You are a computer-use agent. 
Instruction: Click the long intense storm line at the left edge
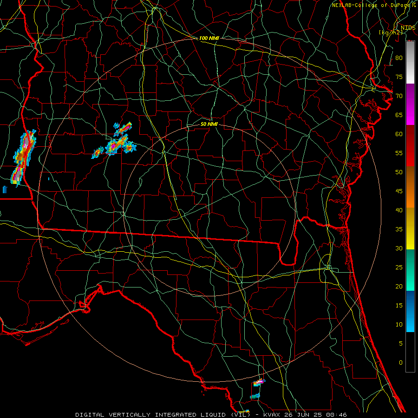pyautogui.click(x=23, y=157)
